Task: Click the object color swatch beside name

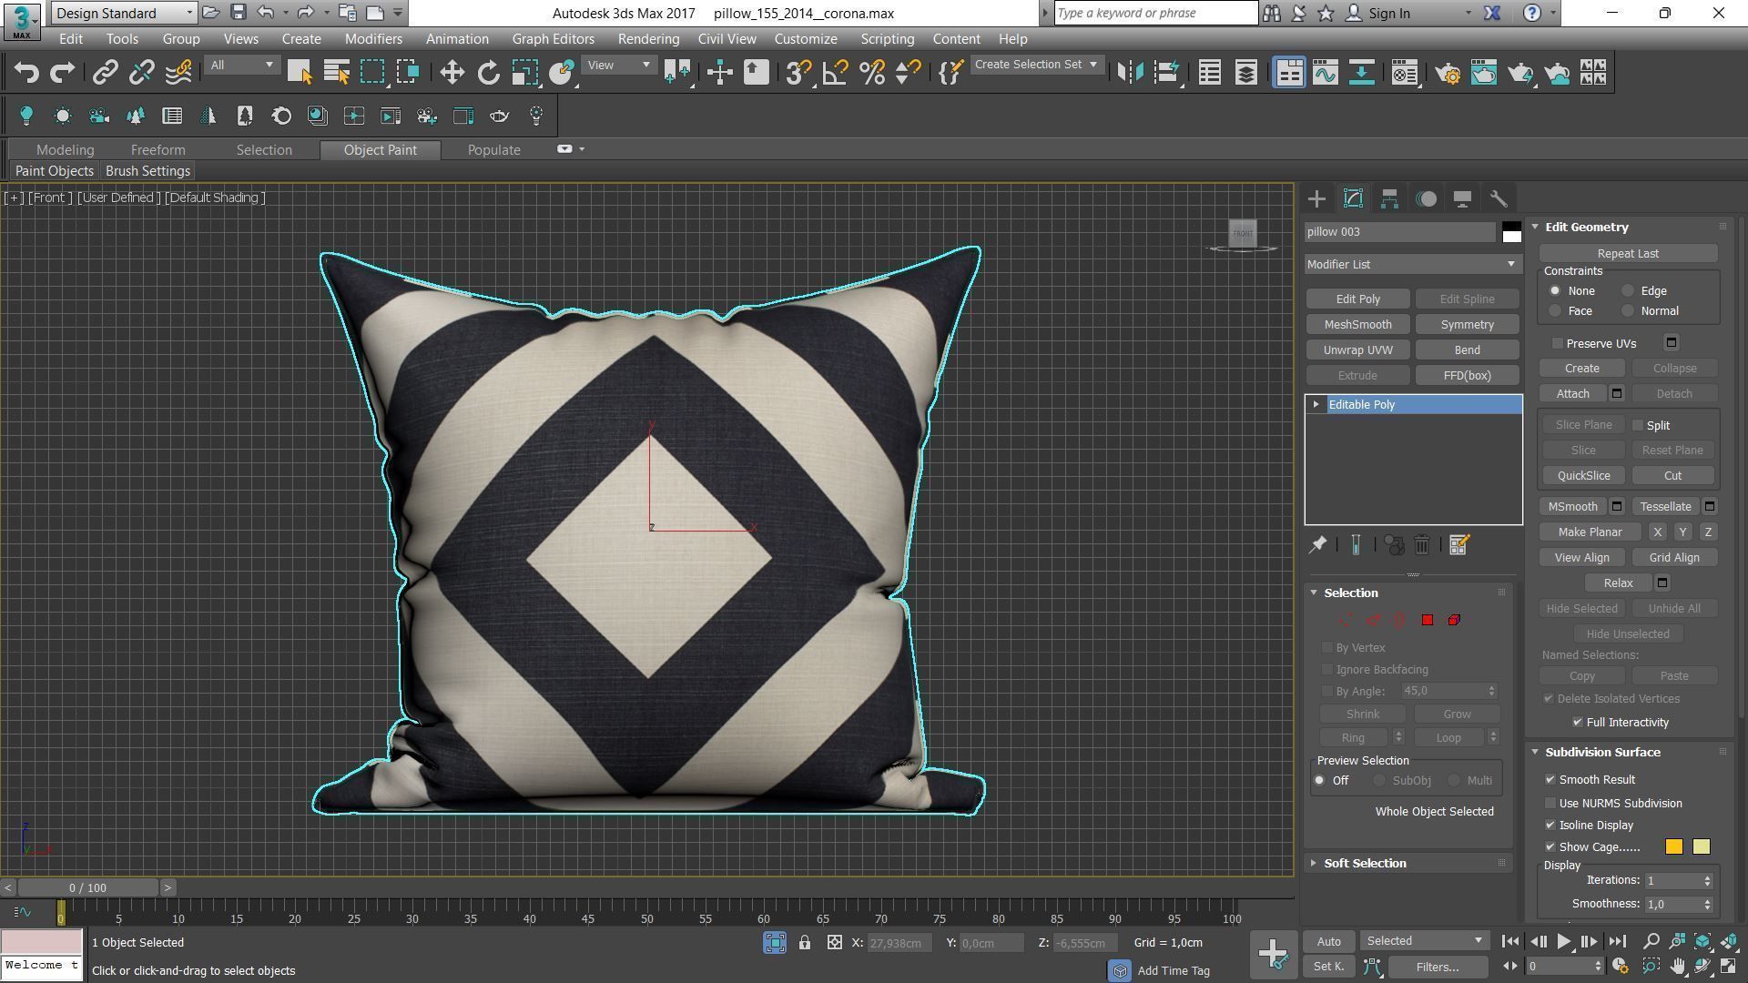Action: (x=1511, y=232)
